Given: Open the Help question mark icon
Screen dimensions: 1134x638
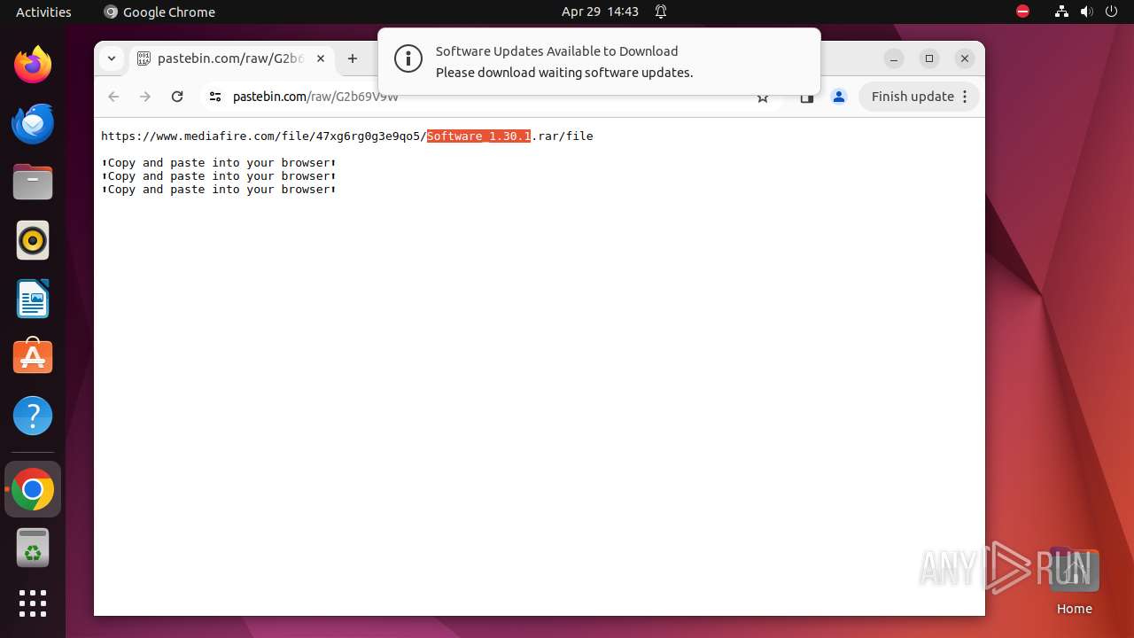Looking at the screenshot, I should click(33, 416).
